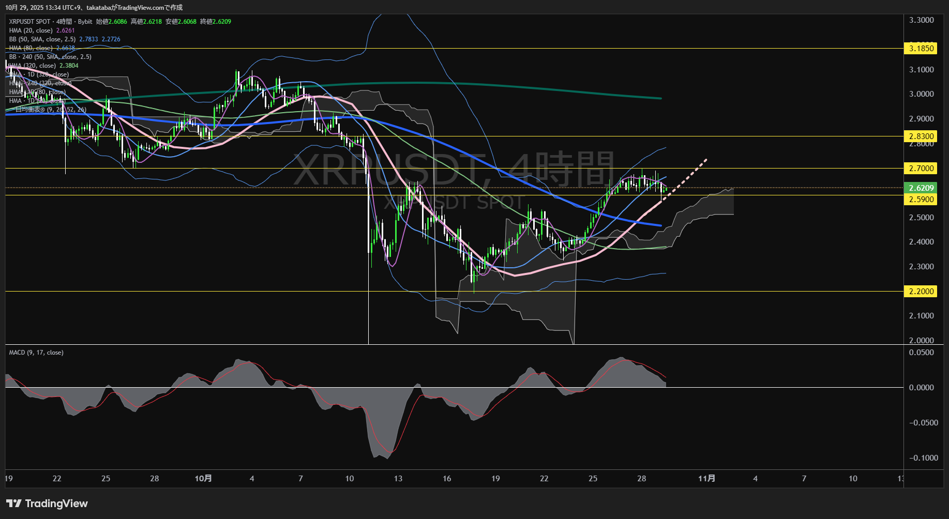
Task: Toggle the HMA (20, close) indicator legend
Action: pos(31,30)
